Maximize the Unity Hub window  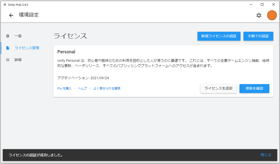click(x=262, y=5)
